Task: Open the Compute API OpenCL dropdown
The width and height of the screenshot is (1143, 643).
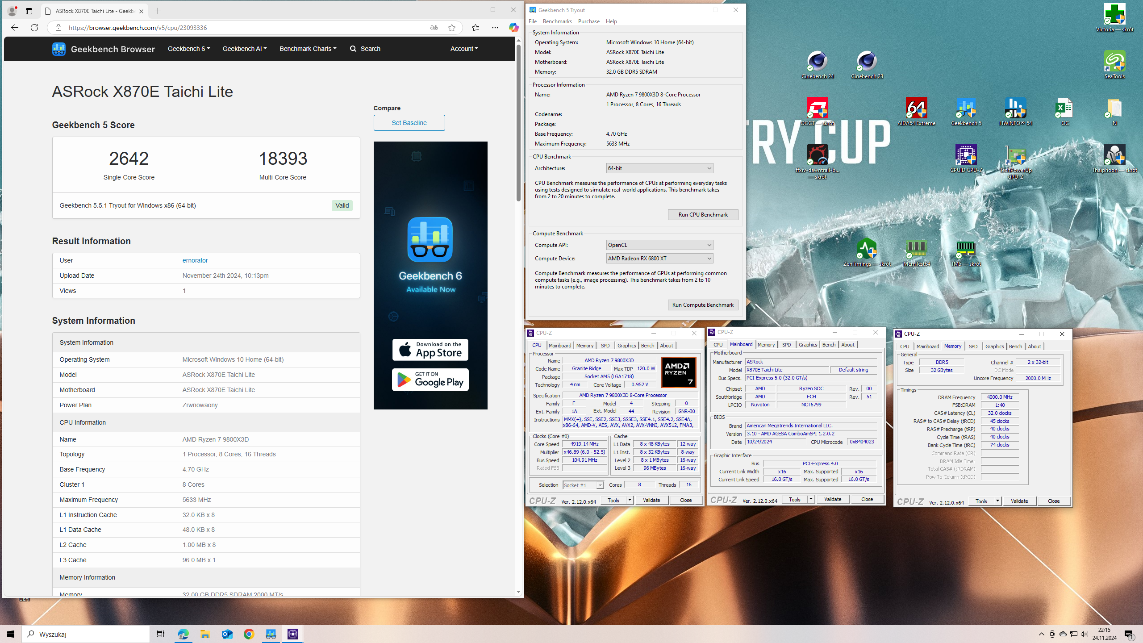Action: (659, 245)
